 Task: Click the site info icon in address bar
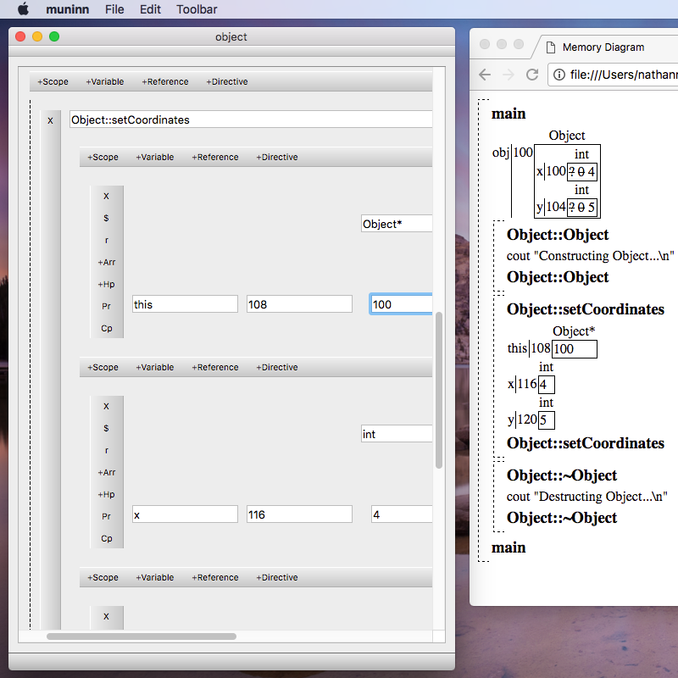(x=560, y=75)
